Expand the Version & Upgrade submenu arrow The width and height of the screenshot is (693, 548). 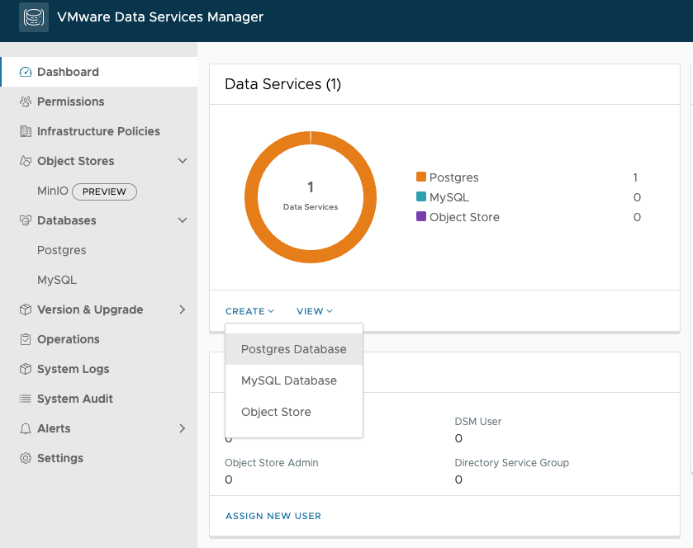[x=183, y=309]
